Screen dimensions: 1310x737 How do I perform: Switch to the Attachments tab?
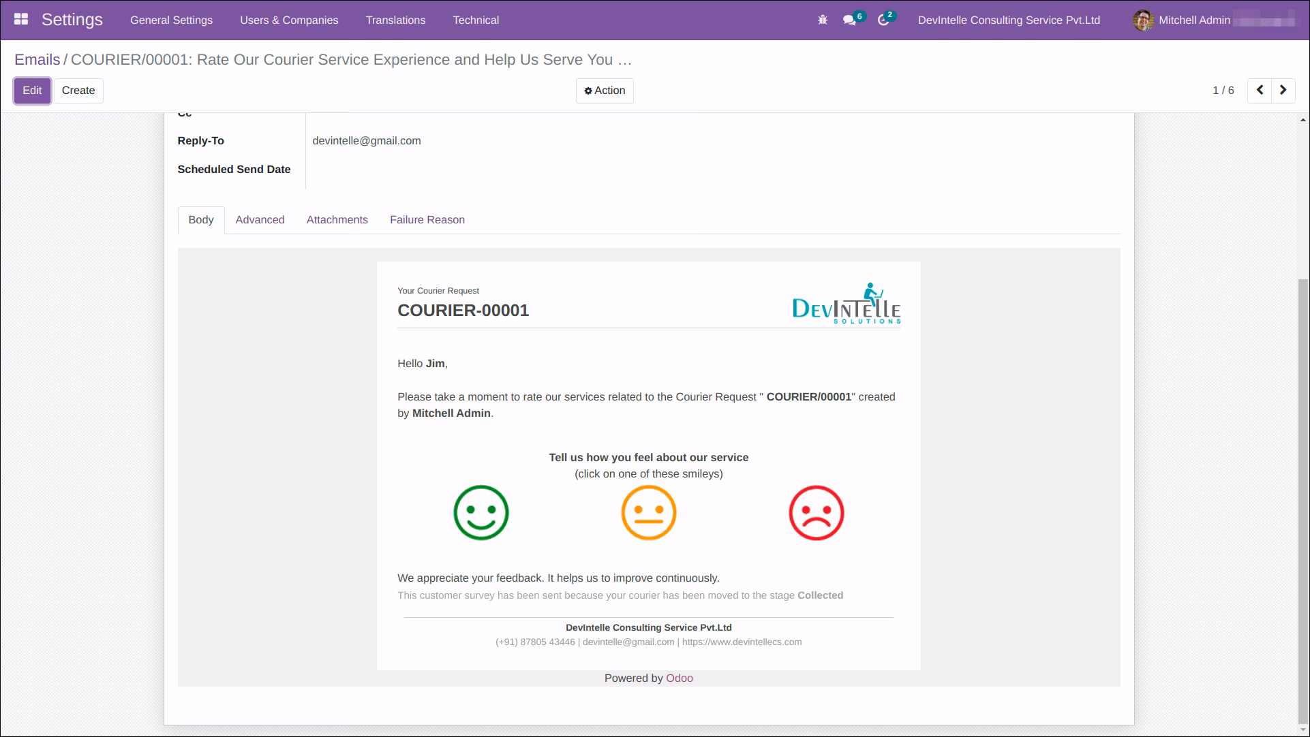point(337,220)
